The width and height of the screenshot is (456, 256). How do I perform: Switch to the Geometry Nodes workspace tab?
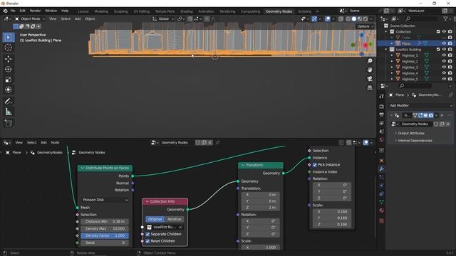pos(279,11)
